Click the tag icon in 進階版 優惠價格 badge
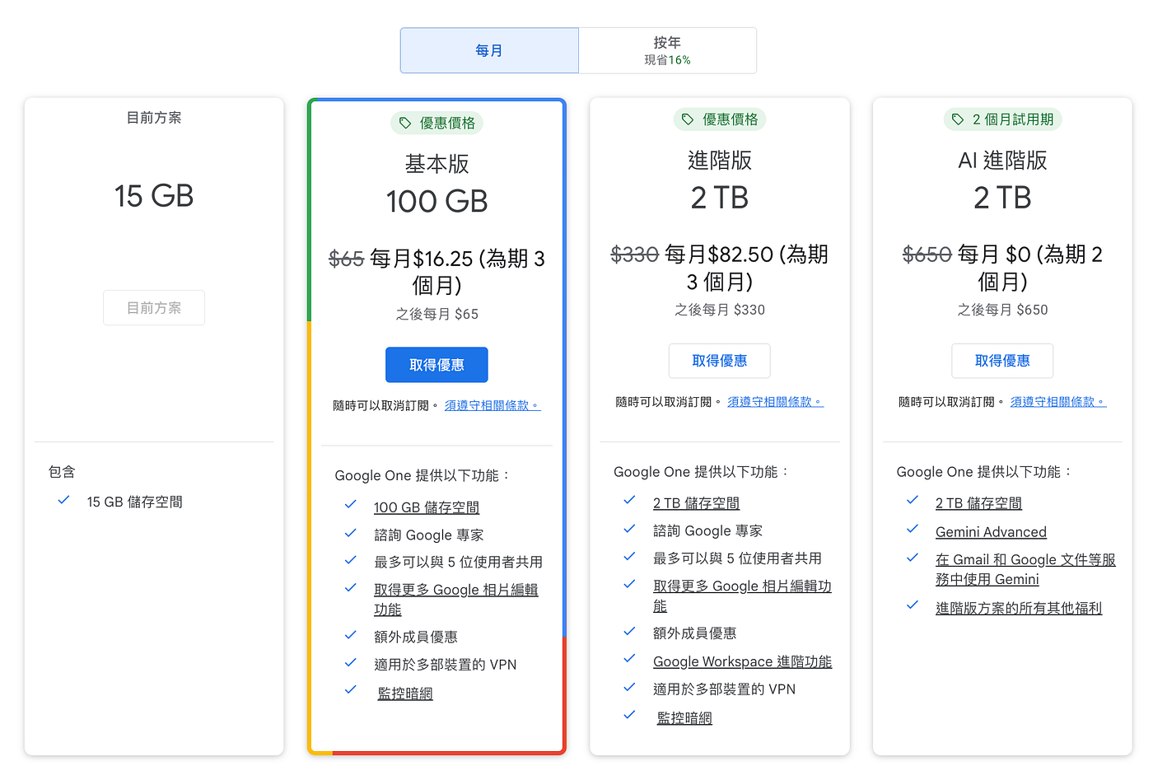Image resolution: width=1153 pixels, height=780 pixels. click(688, 119)
